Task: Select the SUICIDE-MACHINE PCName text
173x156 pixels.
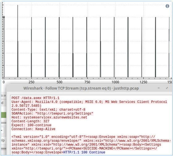Action: tap(98, 148)
